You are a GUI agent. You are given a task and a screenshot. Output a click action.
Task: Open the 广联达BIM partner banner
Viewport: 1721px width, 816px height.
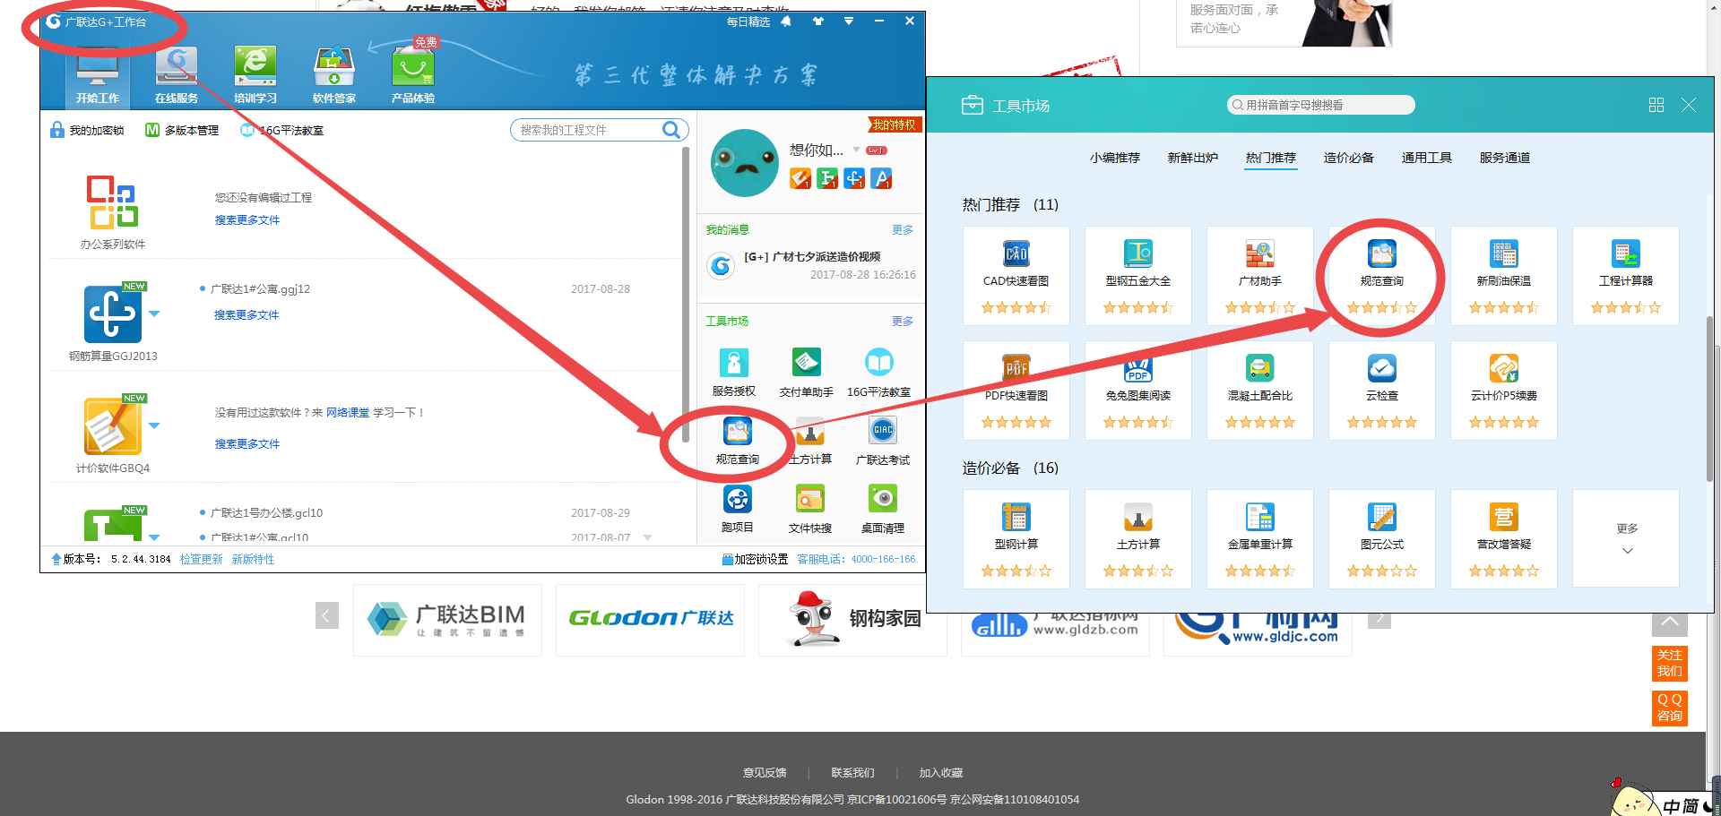click(447, 620)
